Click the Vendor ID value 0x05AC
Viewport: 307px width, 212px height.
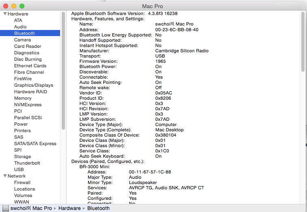(x=164, y=93)
